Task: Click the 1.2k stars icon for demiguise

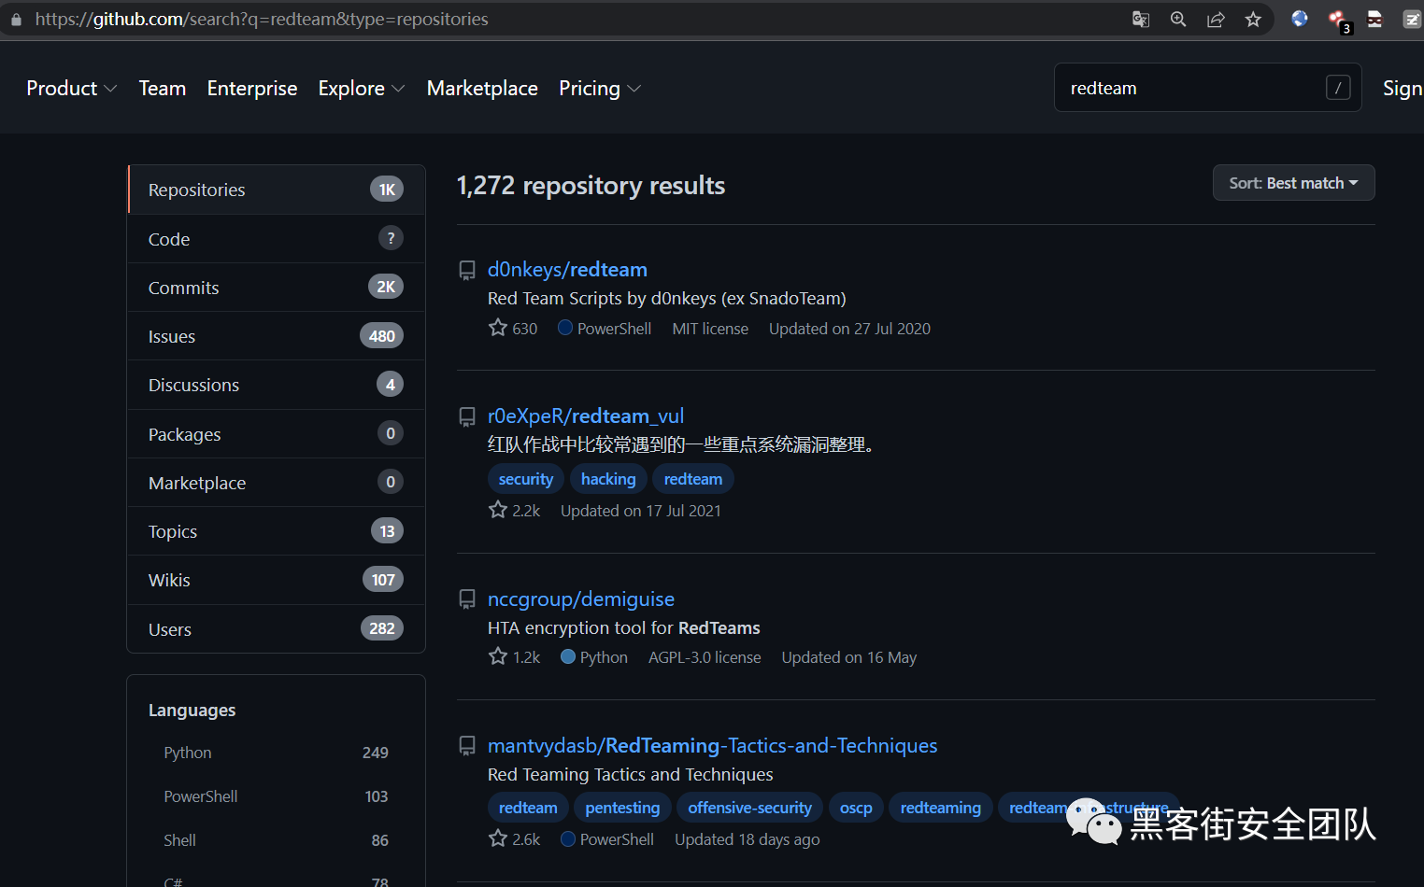Action: [x=498, y=656]
